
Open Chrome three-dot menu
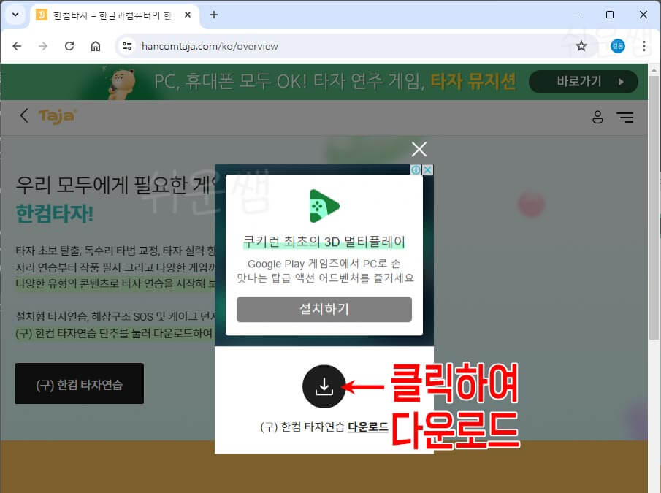tap(643, 46)
